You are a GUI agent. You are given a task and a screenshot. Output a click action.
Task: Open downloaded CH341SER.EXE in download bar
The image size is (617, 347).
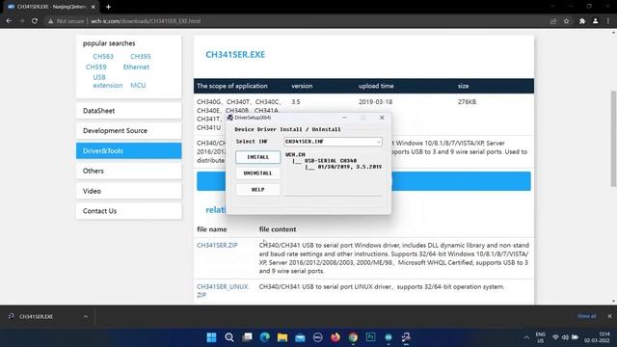click(x=37, y=316)
